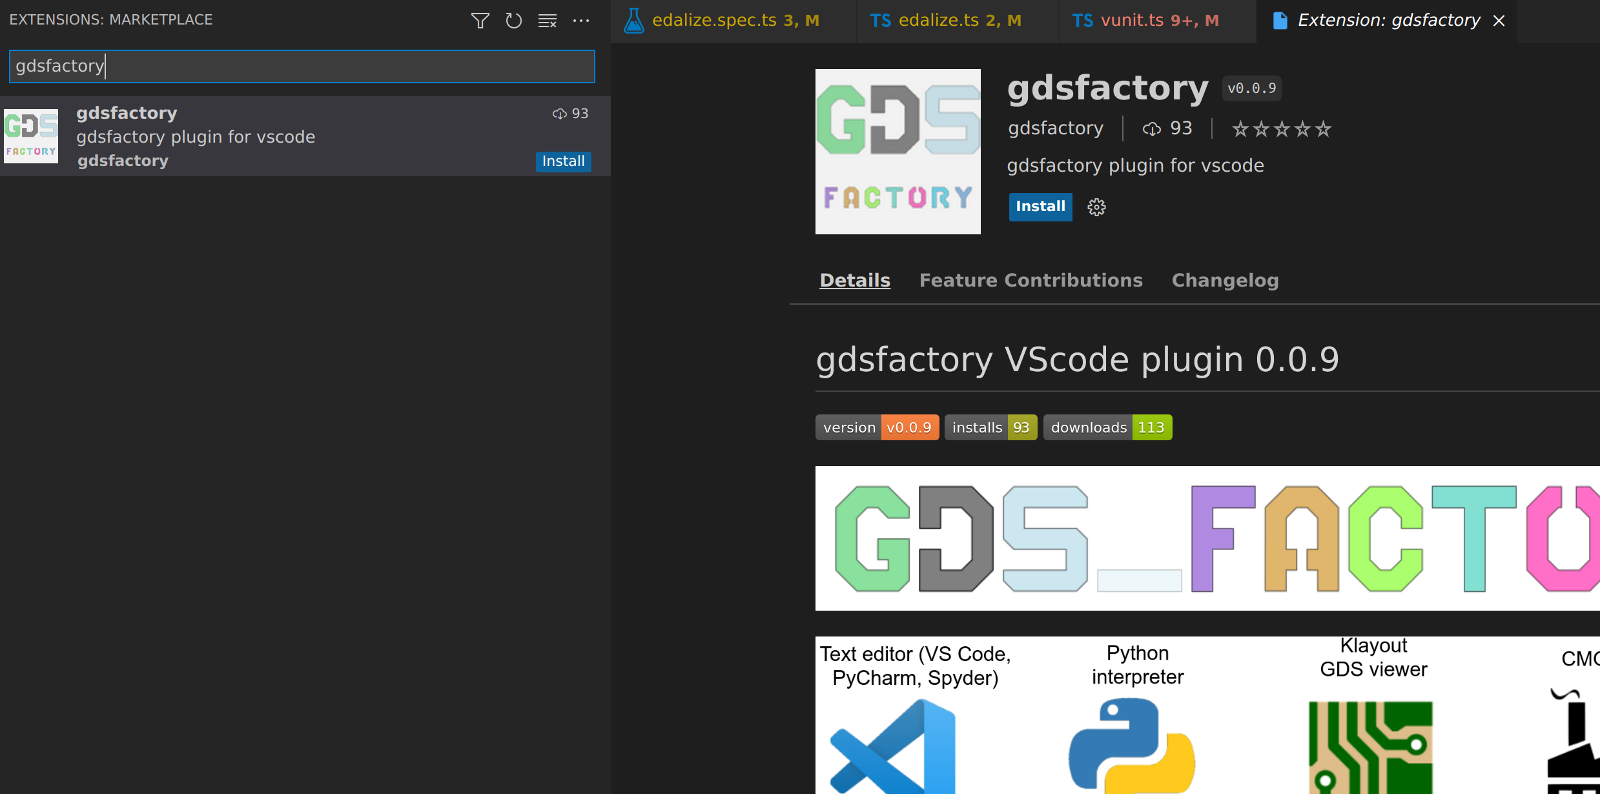
Task: Click the gdsfactory logo thumbnail in results list
Action: click(31, 136)
